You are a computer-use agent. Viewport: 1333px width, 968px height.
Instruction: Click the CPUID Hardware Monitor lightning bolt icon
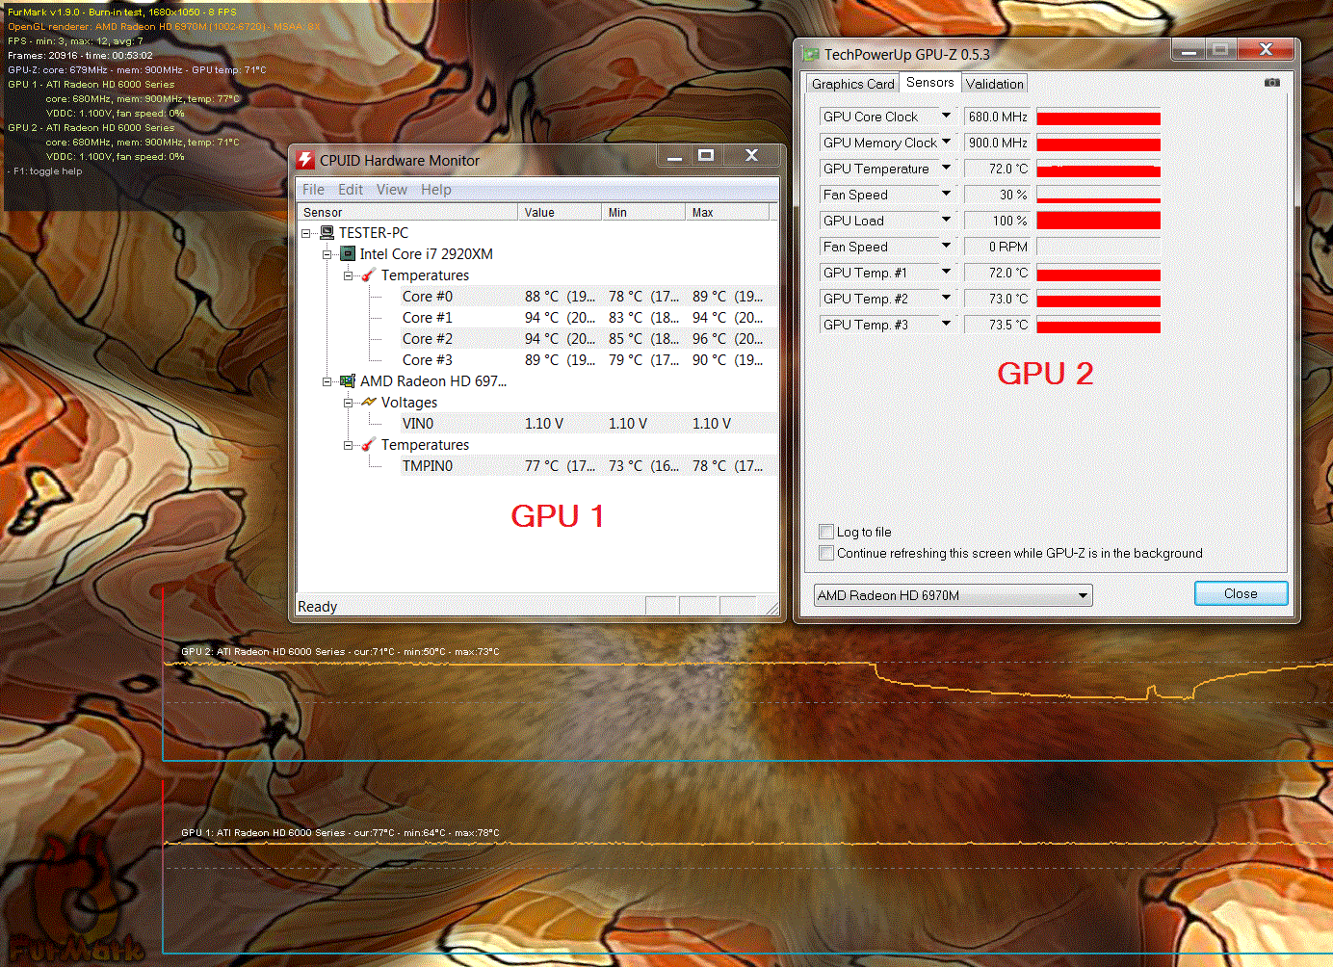(305, 160)
